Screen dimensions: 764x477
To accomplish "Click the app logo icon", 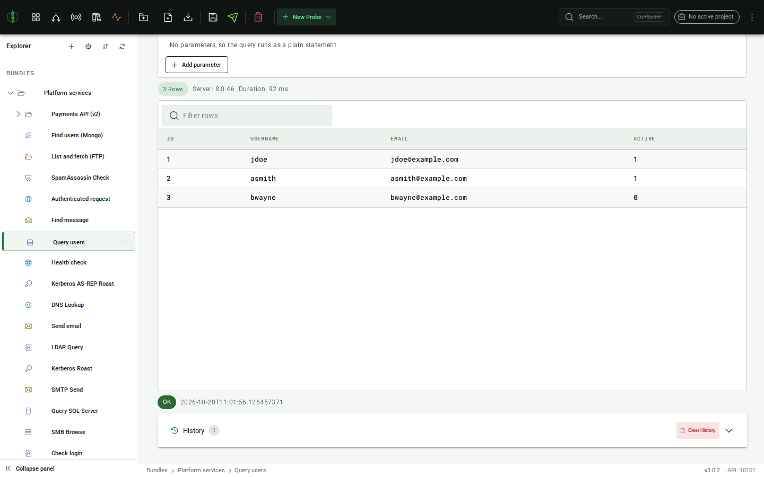I will coord(13,17).
